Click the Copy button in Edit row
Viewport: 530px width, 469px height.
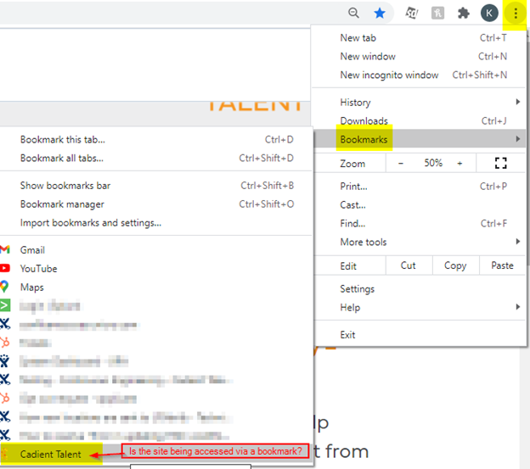455,265
